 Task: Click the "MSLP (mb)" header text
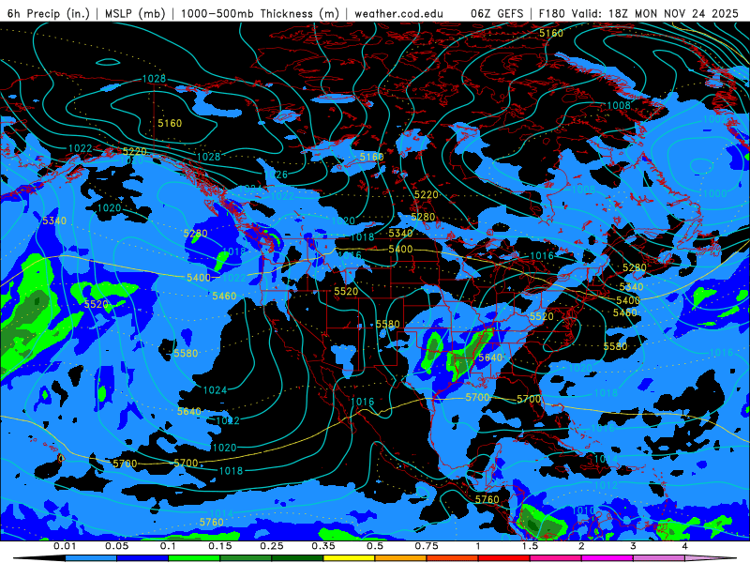[x=135, y=13]
